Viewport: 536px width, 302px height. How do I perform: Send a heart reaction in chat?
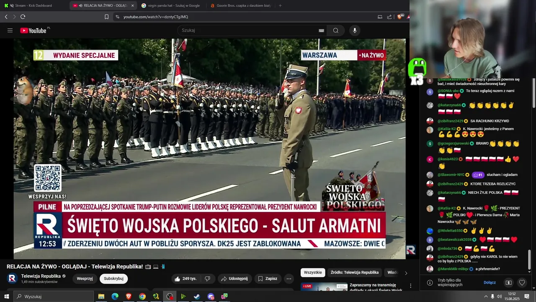pos(522,283)
